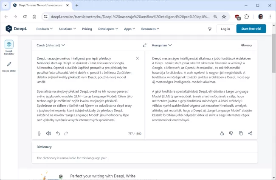Click the thumbs down translation rating
This screenshot has height=180, width=276.
click(231, 133)
